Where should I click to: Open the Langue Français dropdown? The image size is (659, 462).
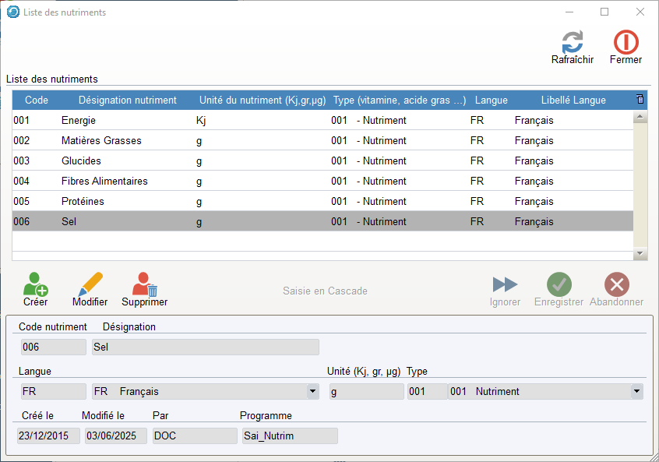(x=312, y=391)
